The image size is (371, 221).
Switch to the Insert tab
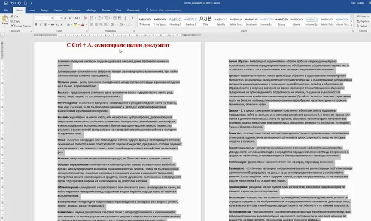(x=32, y=10)
